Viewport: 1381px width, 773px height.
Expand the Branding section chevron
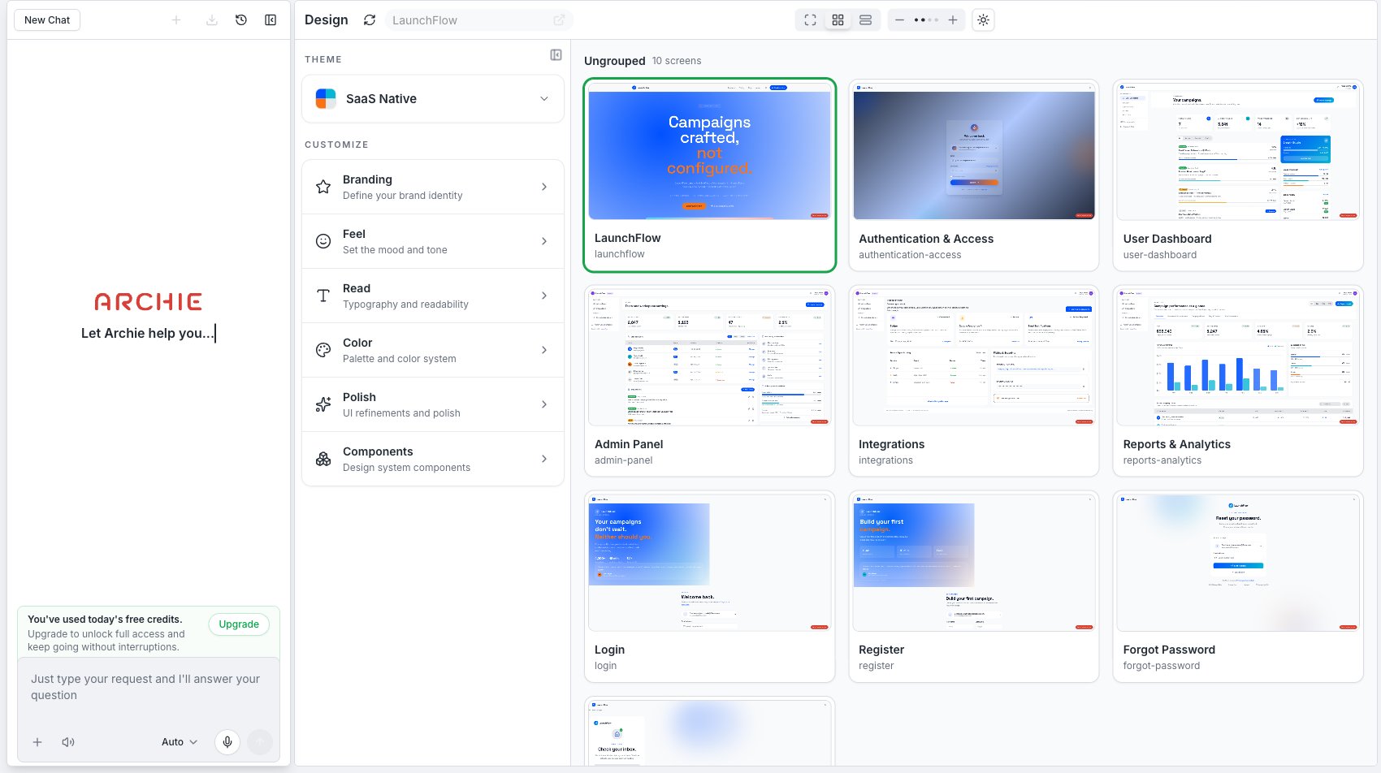coord(544,187)
